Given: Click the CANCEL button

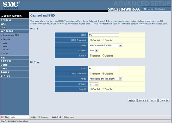Looking at the screenshot, I should (x=164, y=100).
